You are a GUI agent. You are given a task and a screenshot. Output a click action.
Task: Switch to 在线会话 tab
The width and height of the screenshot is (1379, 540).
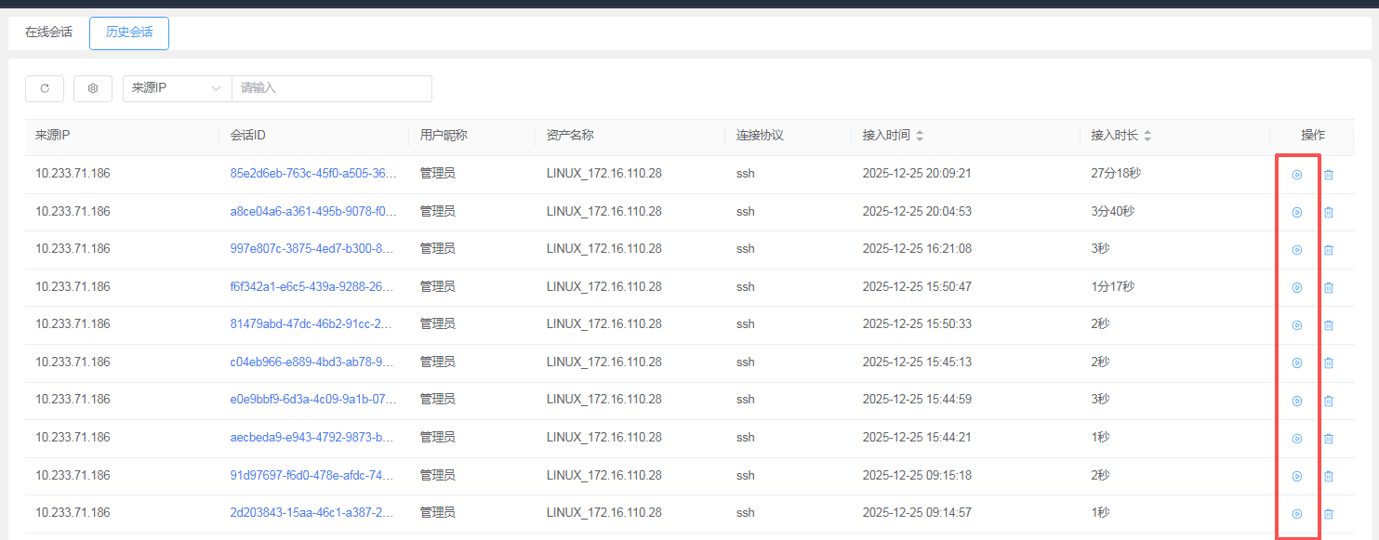(x=48, y=32)
